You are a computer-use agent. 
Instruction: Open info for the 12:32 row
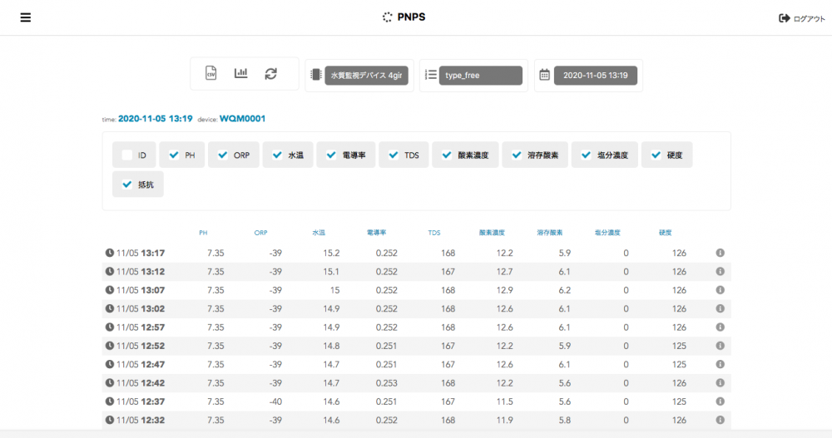tap(720, 420)
